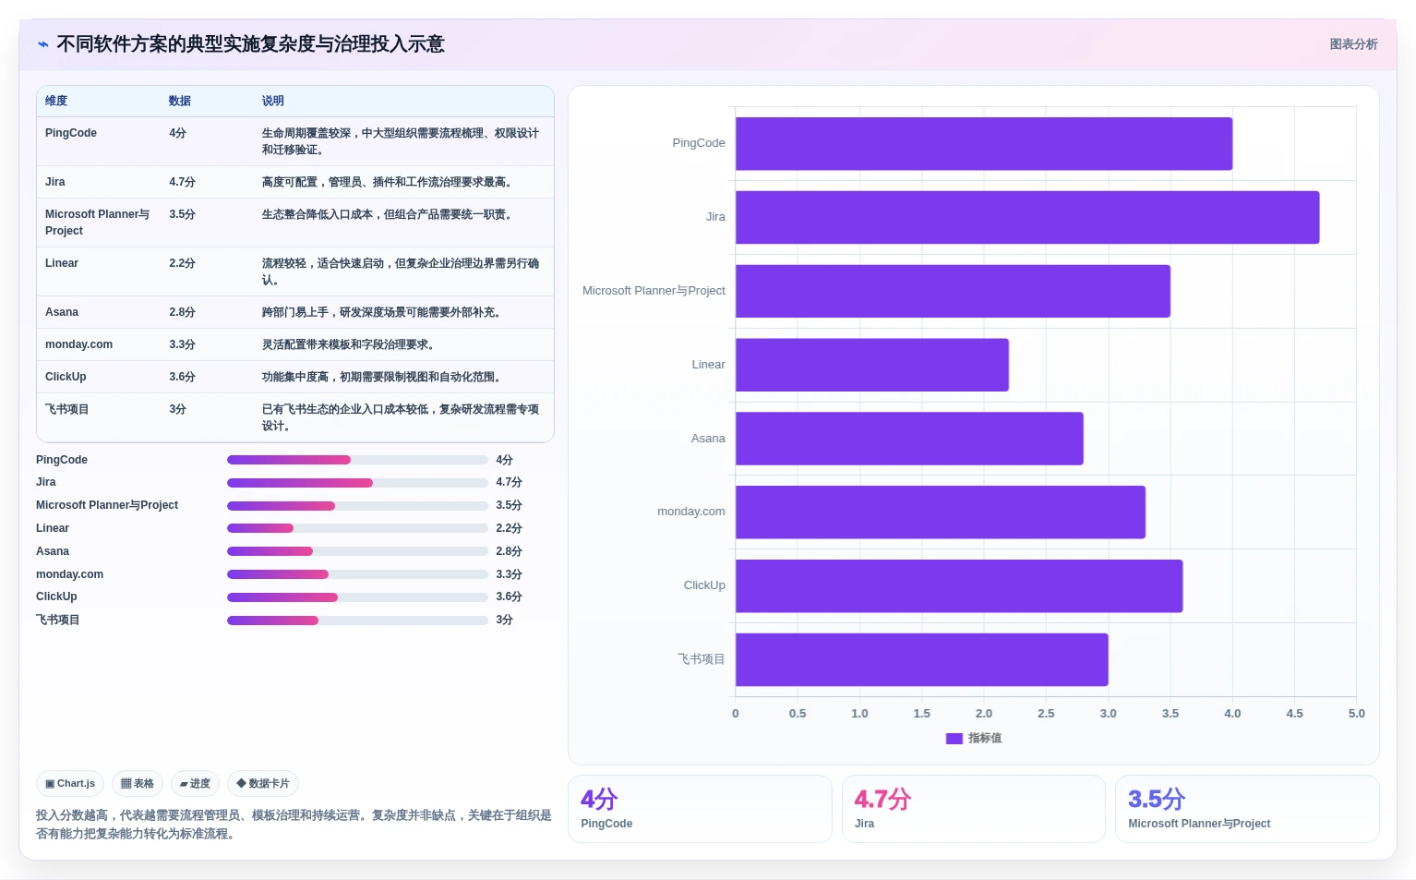The height and width of the screenshot is (880, 1416).
Task: Click the chart axis label 5.0
Action: point(1356,714)
